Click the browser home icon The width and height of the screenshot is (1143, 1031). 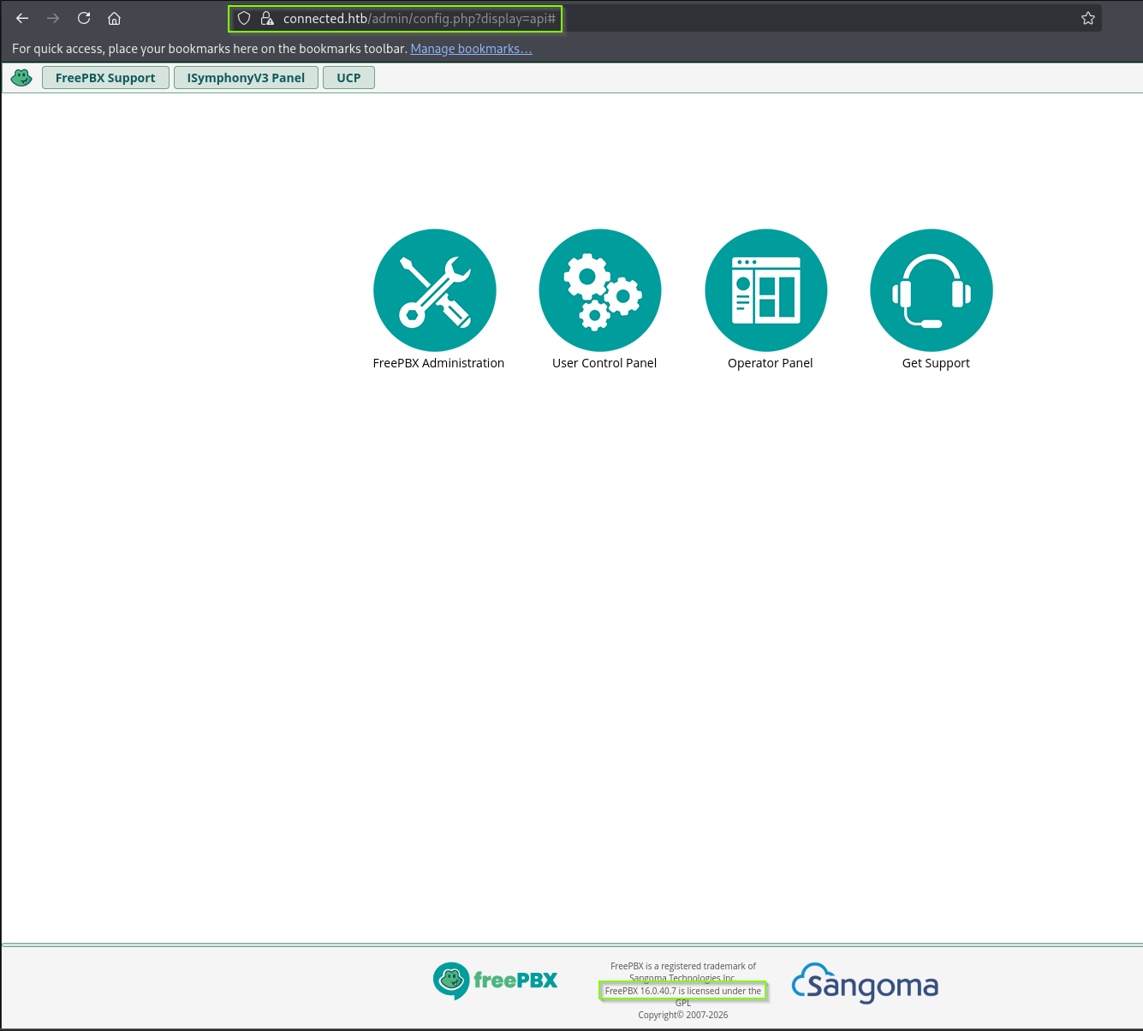click(x=114, y=18)
